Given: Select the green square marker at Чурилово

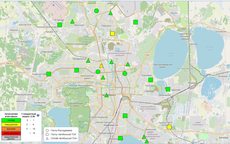Looking at the screenshot, I should 168,89.
